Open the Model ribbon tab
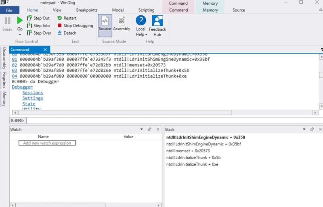 pos(118,10)
